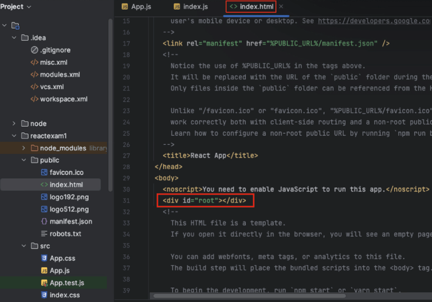Open vcs.xml file

[x=52, y=87]
